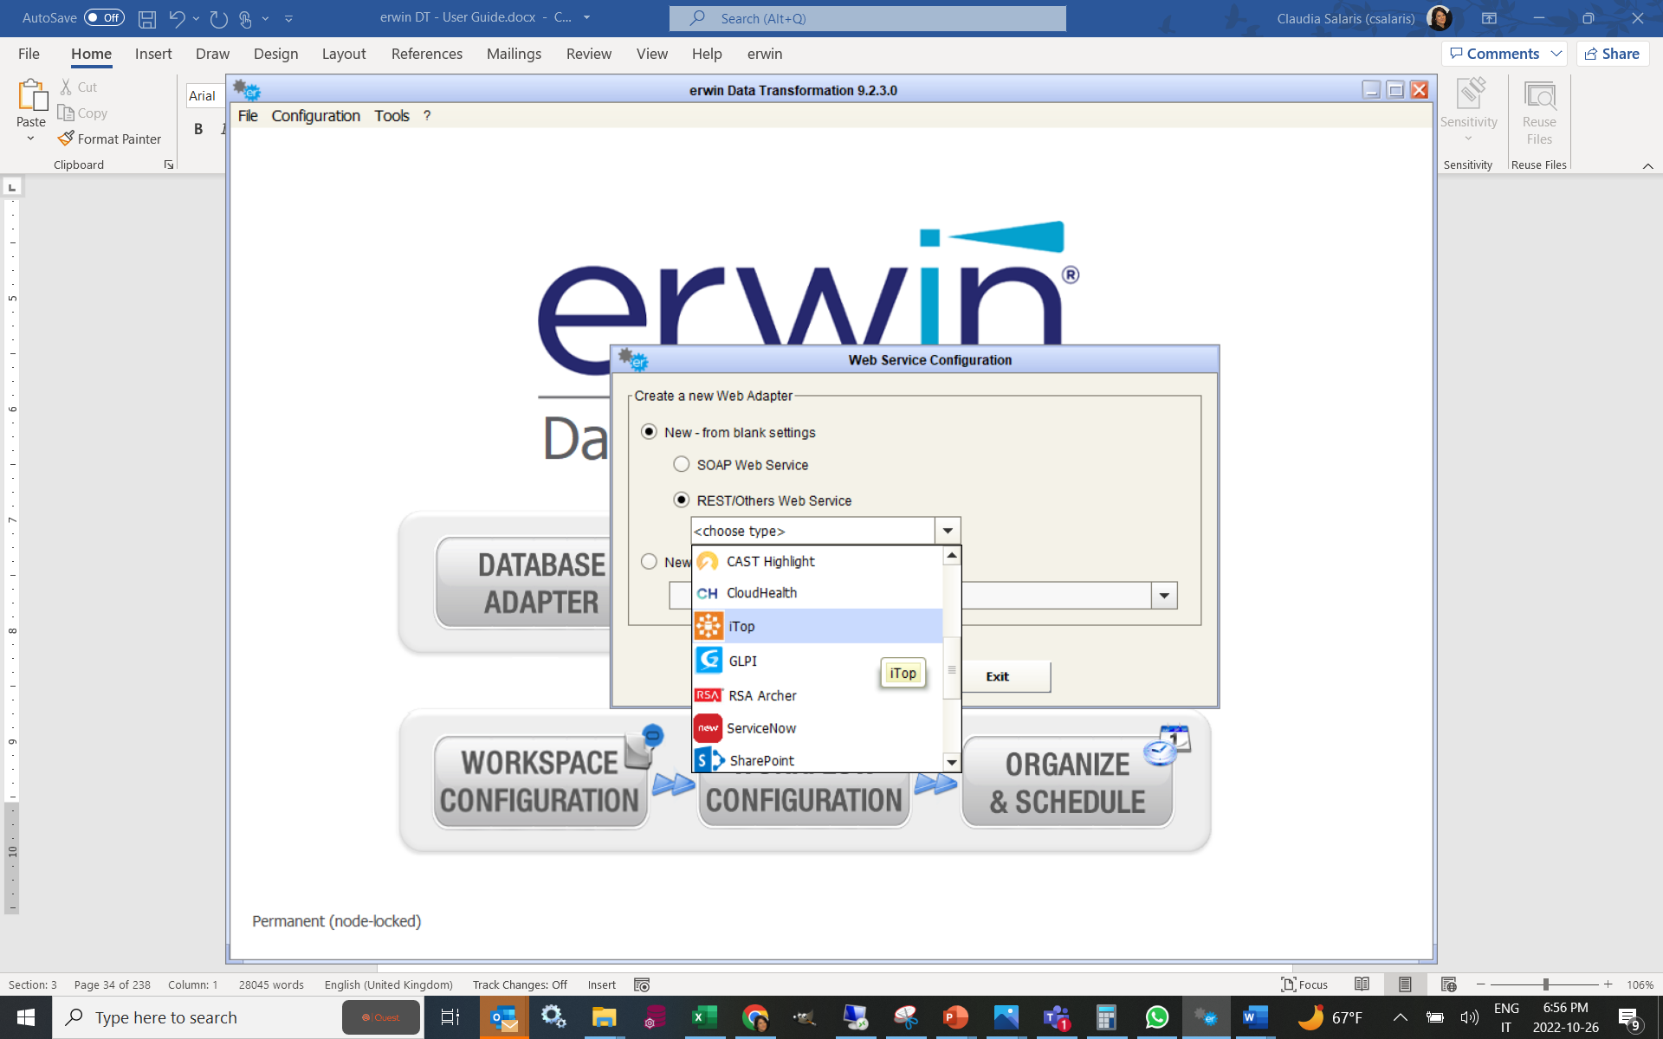Choose ServiceNow from the type list

click(761, 728)
